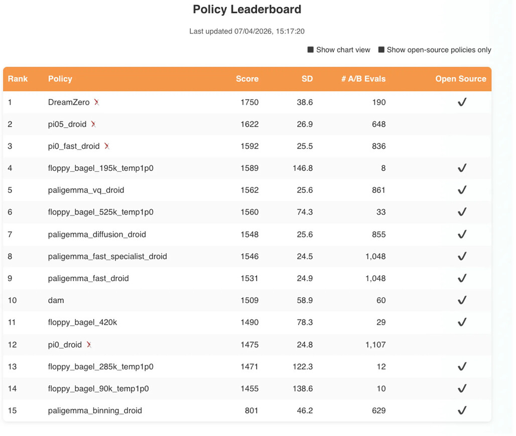Viewport: 516px width, 436px height.
Task: Click the red icon next to pi0_droid
Action: [89, 345]
